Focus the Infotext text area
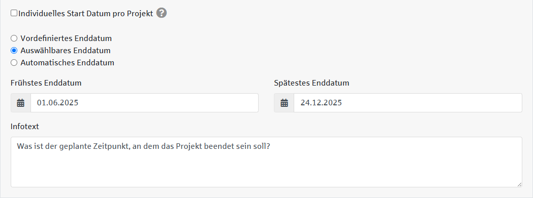Screen dimensions: 533x198 (x=266, y=162)
